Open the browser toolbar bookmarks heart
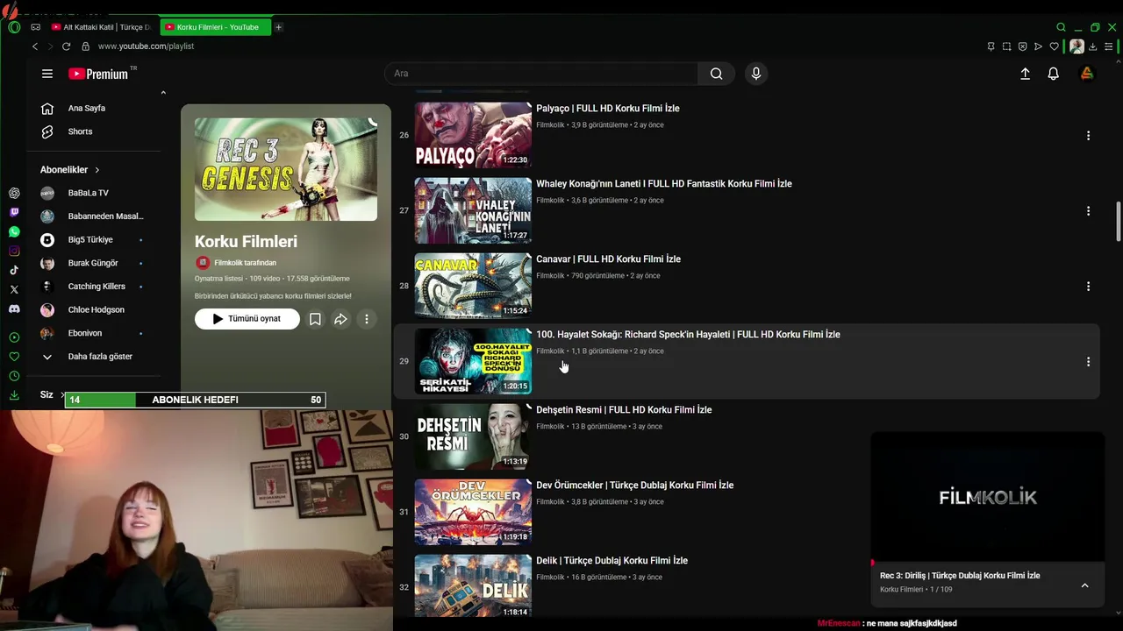The height and width of the screenshot is (631, 1123). point(1054,46)
